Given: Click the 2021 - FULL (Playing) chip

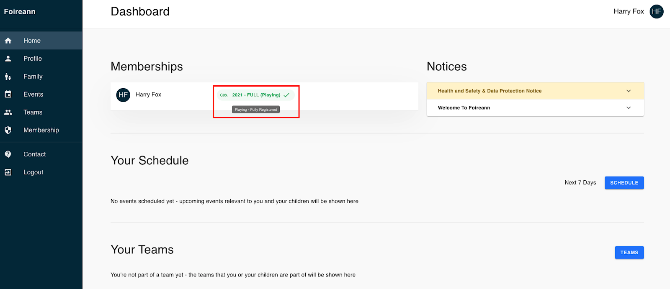Looking at the screenshot, I should 255,95.
